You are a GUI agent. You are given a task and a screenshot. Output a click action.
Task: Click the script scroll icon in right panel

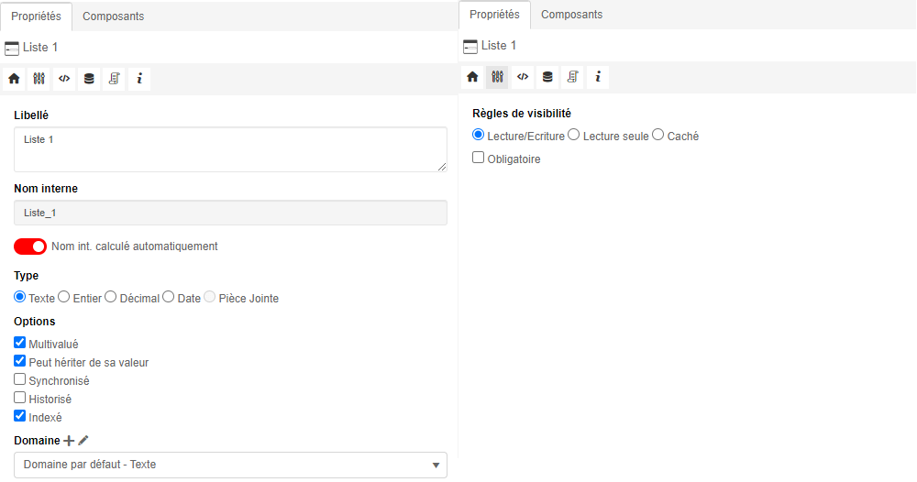pos(572,77)
